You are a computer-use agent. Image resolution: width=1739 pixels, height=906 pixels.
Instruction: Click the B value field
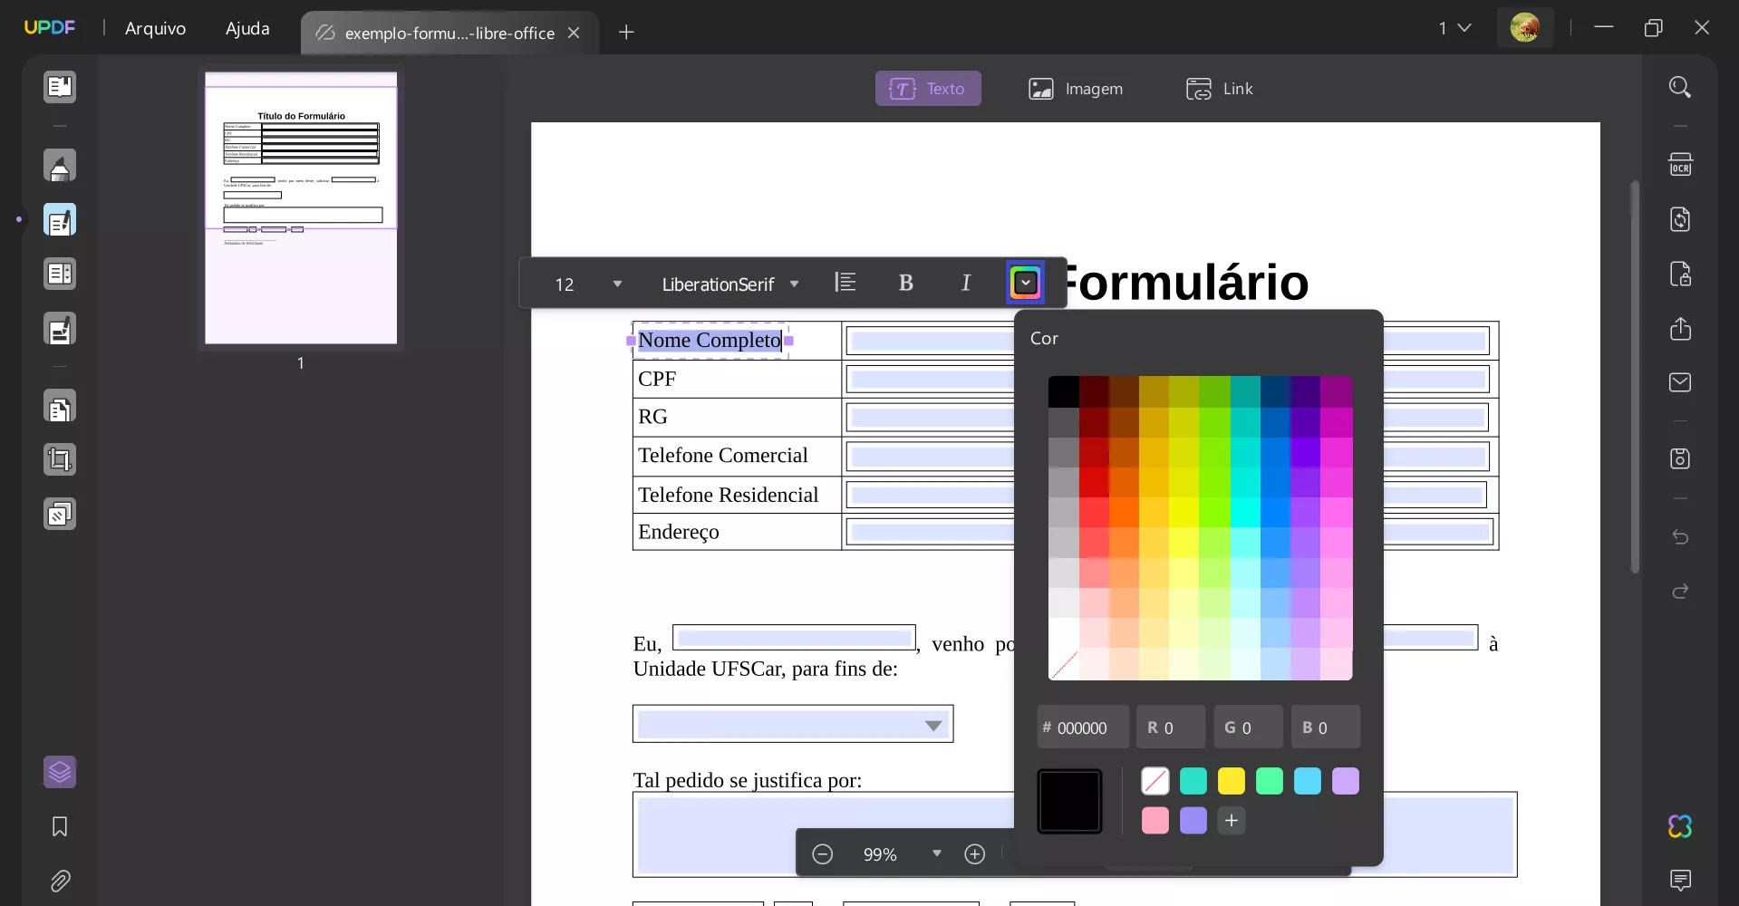tap(1326, 727)
